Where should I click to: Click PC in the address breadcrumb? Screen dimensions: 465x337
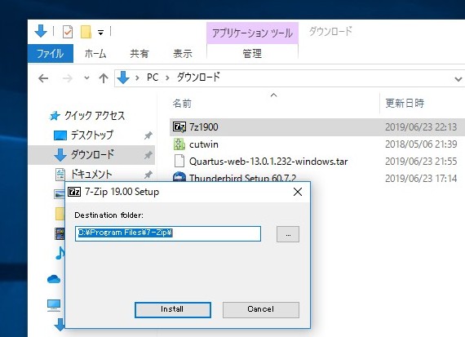(x=153, y=78)
